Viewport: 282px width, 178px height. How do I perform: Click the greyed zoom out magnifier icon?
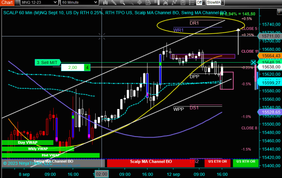[131, 2]
